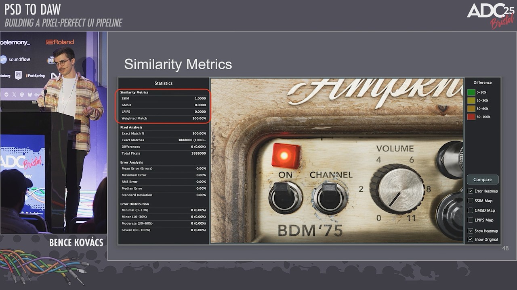Click the Similarity Metrics slide title
The width and height of the screenshot is (517, 290).
coord(178,64)
